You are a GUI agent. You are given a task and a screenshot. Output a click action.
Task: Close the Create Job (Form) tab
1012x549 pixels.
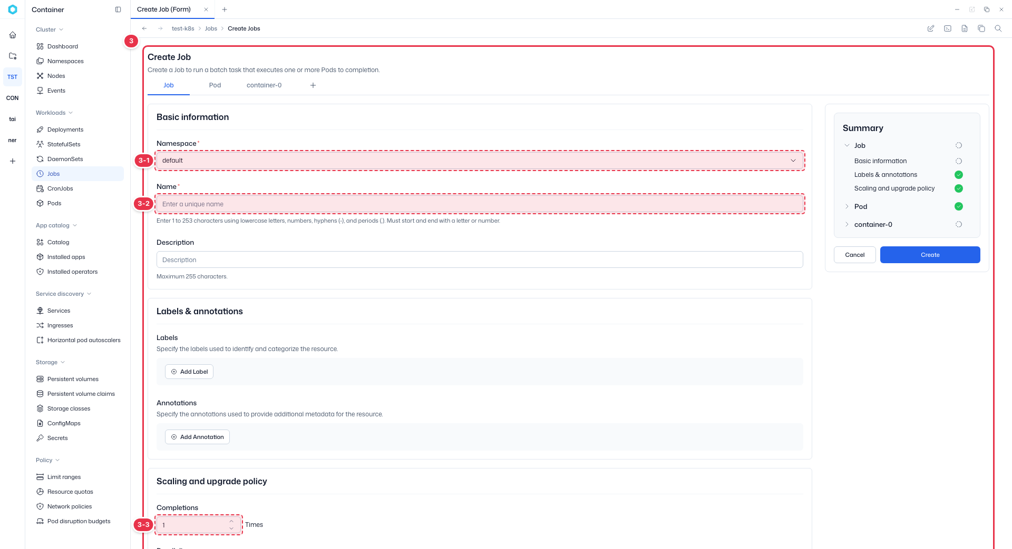pyautogui.click(x=206, y=9)
